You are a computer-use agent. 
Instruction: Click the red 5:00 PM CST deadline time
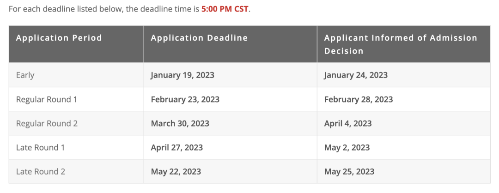225,9
